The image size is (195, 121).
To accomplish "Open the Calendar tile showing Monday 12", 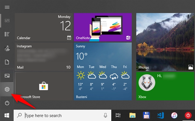I will (44, 27).
